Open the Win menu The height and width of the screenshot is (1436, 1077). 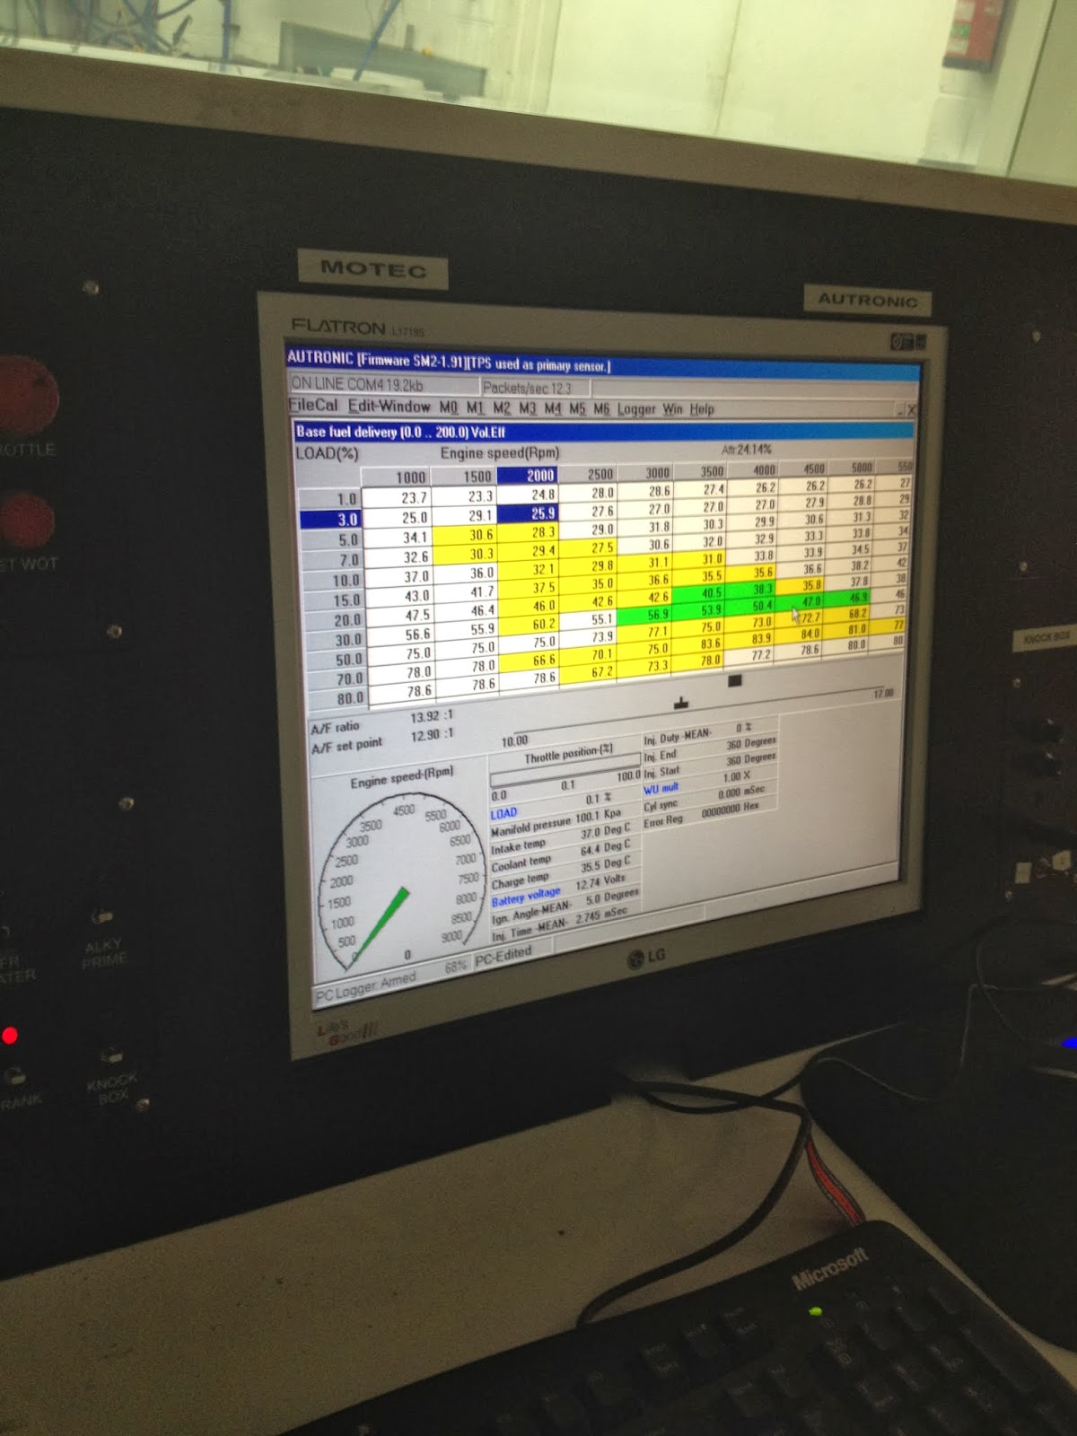tap(673, 409)
